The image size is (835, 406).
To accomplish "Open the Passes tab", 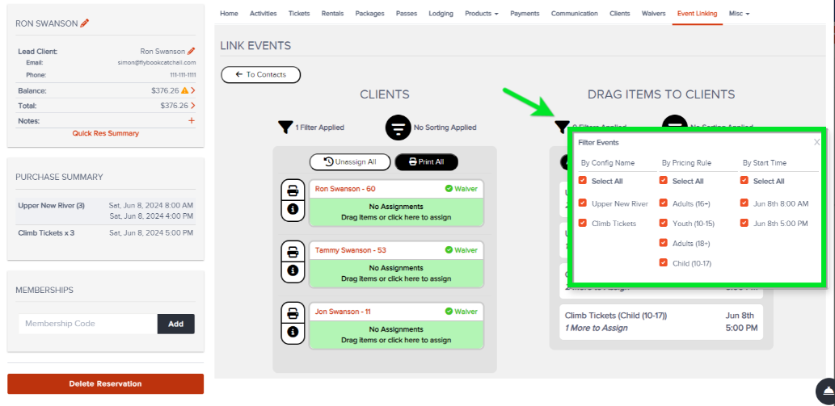I will 407,13.
